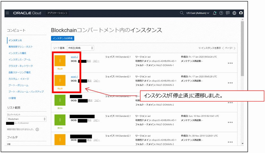Click the running status icon for FAULT-DOMAIN-2 instance
Image resolution: width=265 pixels, height=153 pixels.
[60, 100]
